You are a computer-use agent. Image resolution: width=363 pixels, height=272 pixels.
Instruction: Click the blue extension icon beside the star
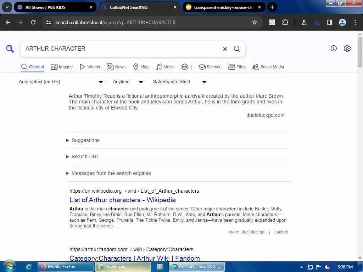272,22
